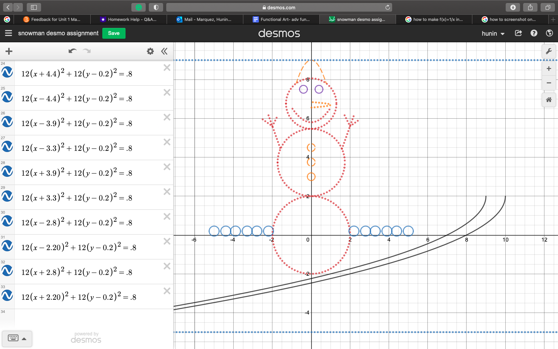Toggle visibility of expression 24
This screenshot has width=558, height=349.
tap(7, 72)
